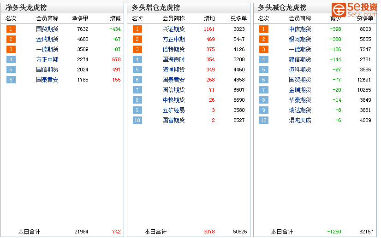Select 国富期货 member link
381x238 pixels.
(173, 120)
